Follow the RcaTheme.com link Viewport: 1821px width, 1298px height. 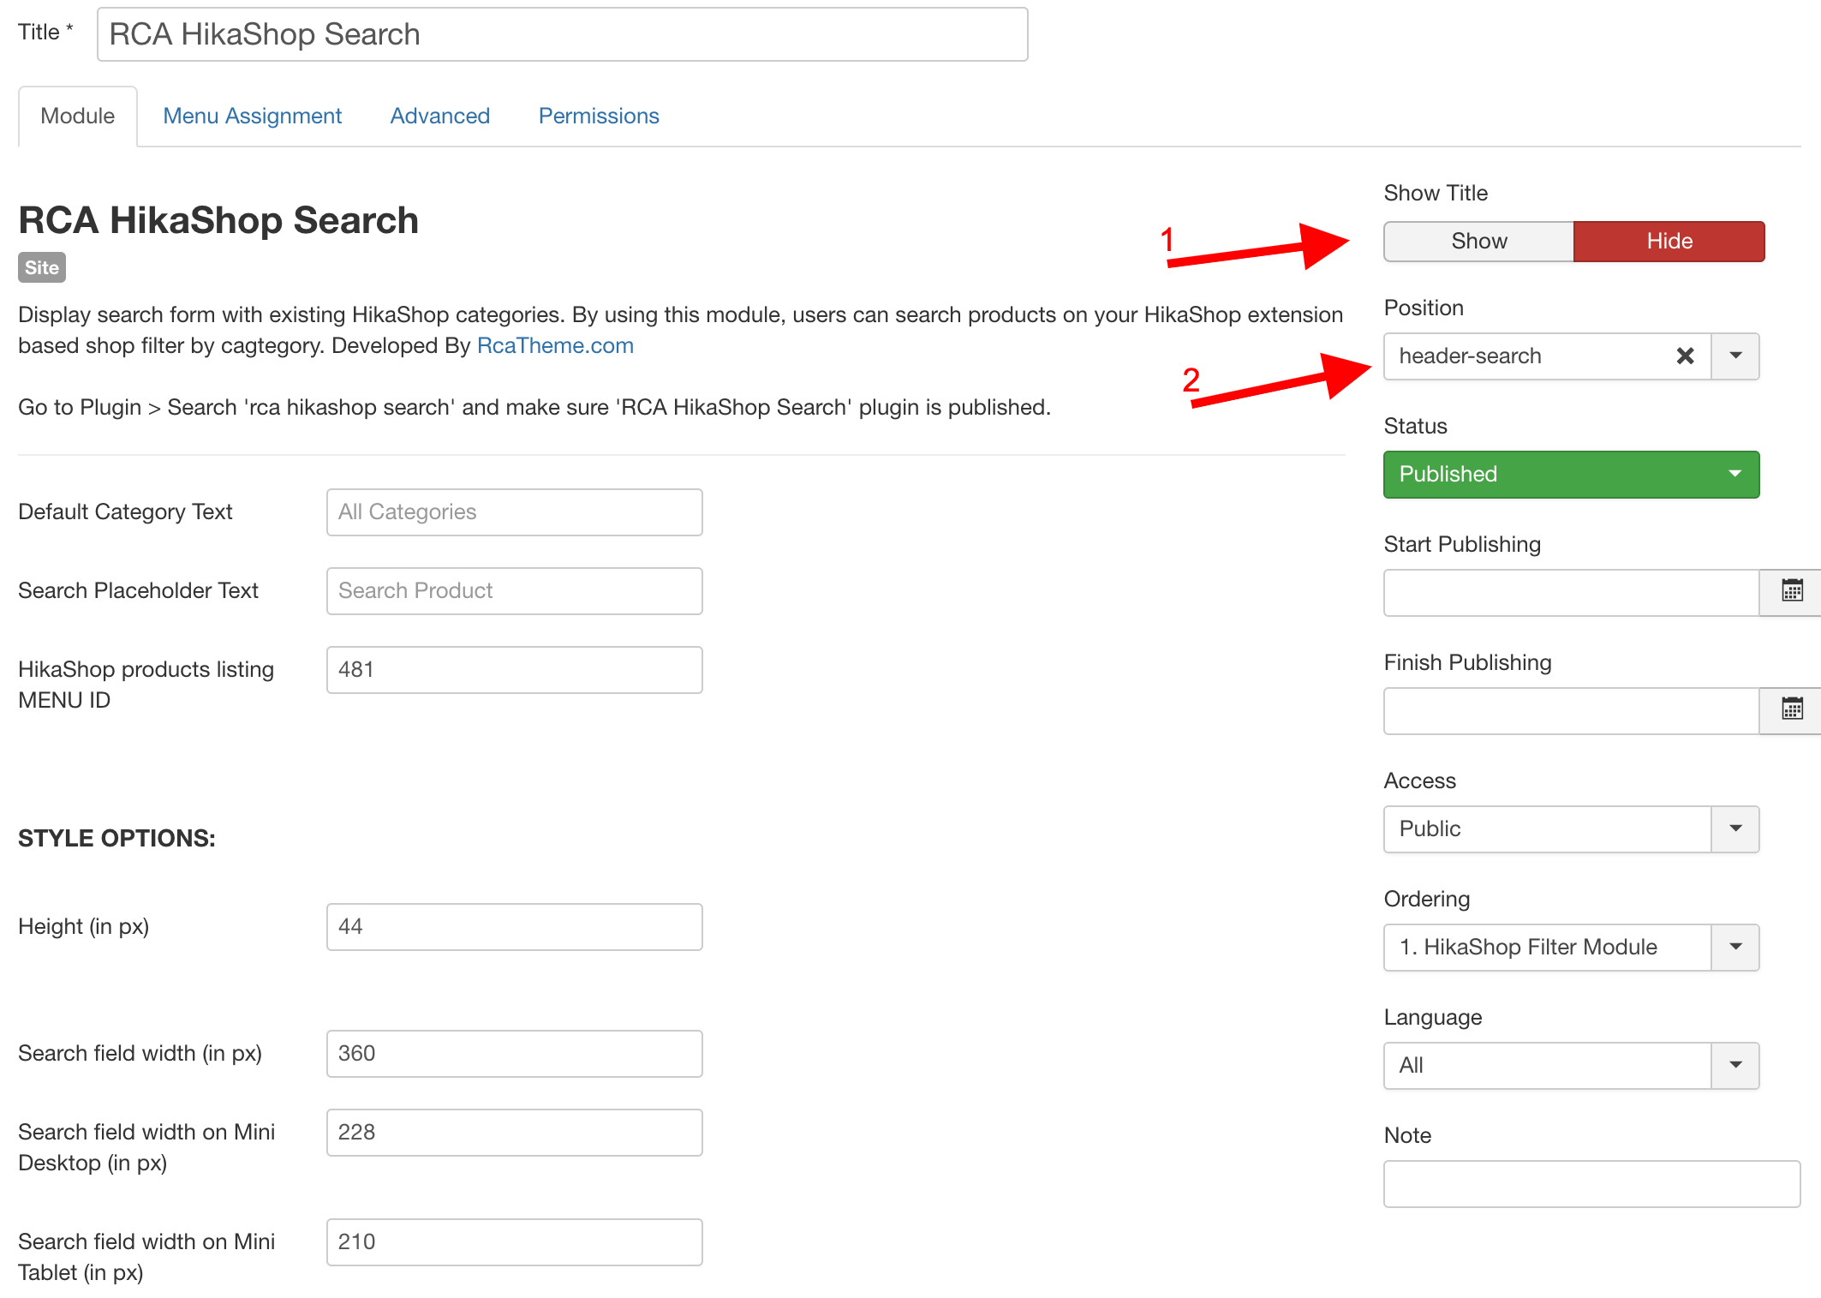tap(555, 345)
